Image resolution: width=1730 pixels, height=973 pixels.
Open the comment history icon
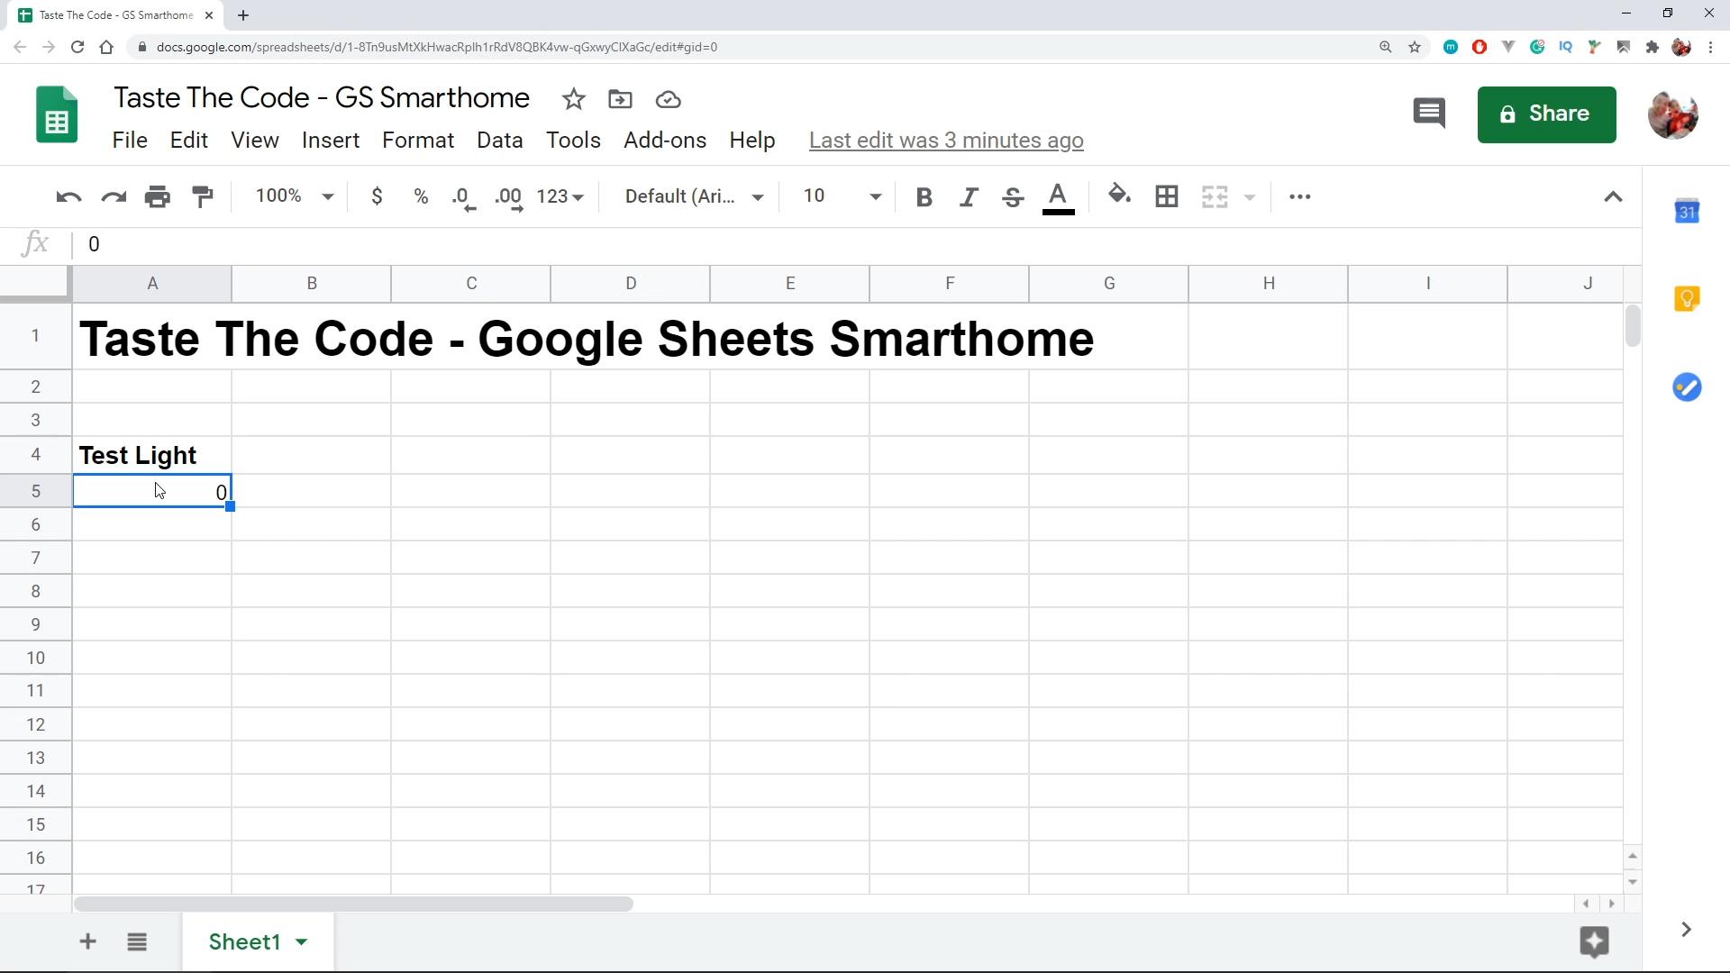(1429, 114)
